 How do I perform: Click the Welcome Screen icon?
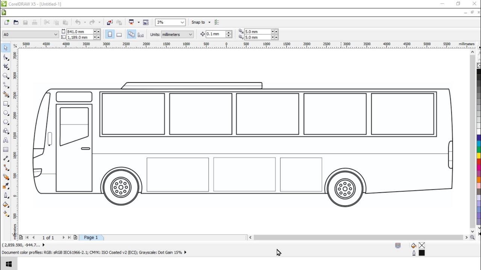coord(146,22)
